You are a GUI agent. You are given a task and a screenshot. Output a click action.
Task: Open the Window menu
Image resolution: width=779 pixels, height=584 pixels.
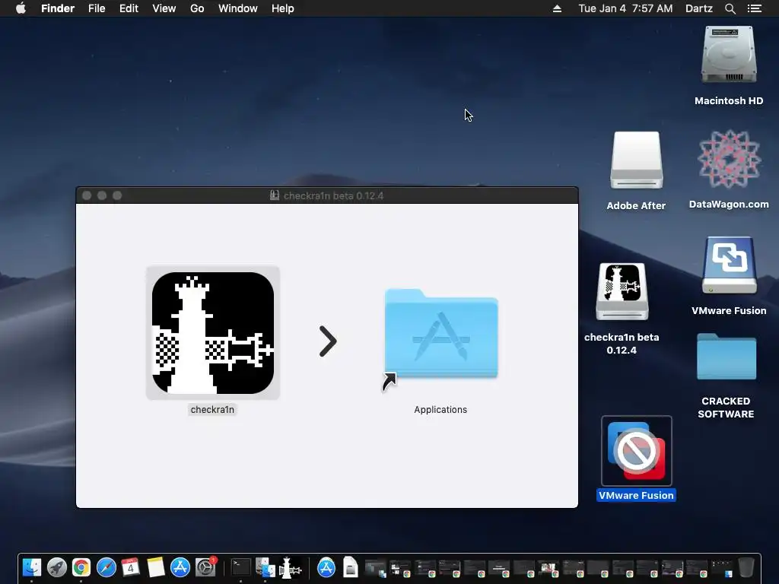click(x=238, y=8)
